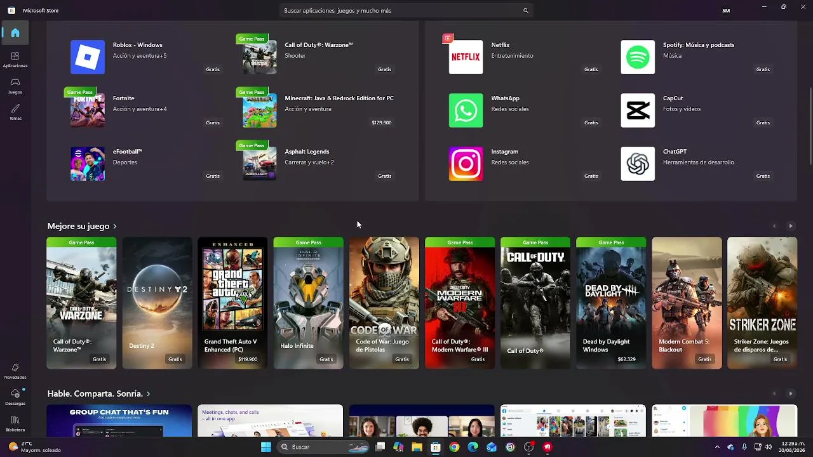Open Modern Combat 5: Blackout card

tap(687, 303)
